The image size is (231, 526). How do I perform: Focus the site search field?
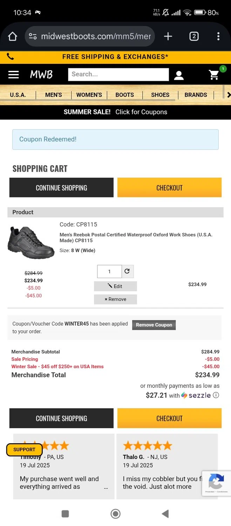coord(118,74)
